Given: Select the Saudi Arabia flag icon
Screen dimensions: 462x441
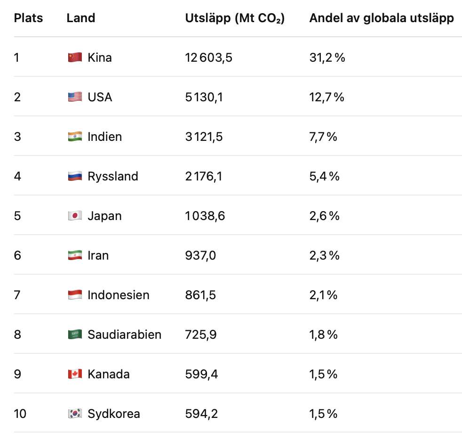Looking at the screenshot, I should coord(75,334).
